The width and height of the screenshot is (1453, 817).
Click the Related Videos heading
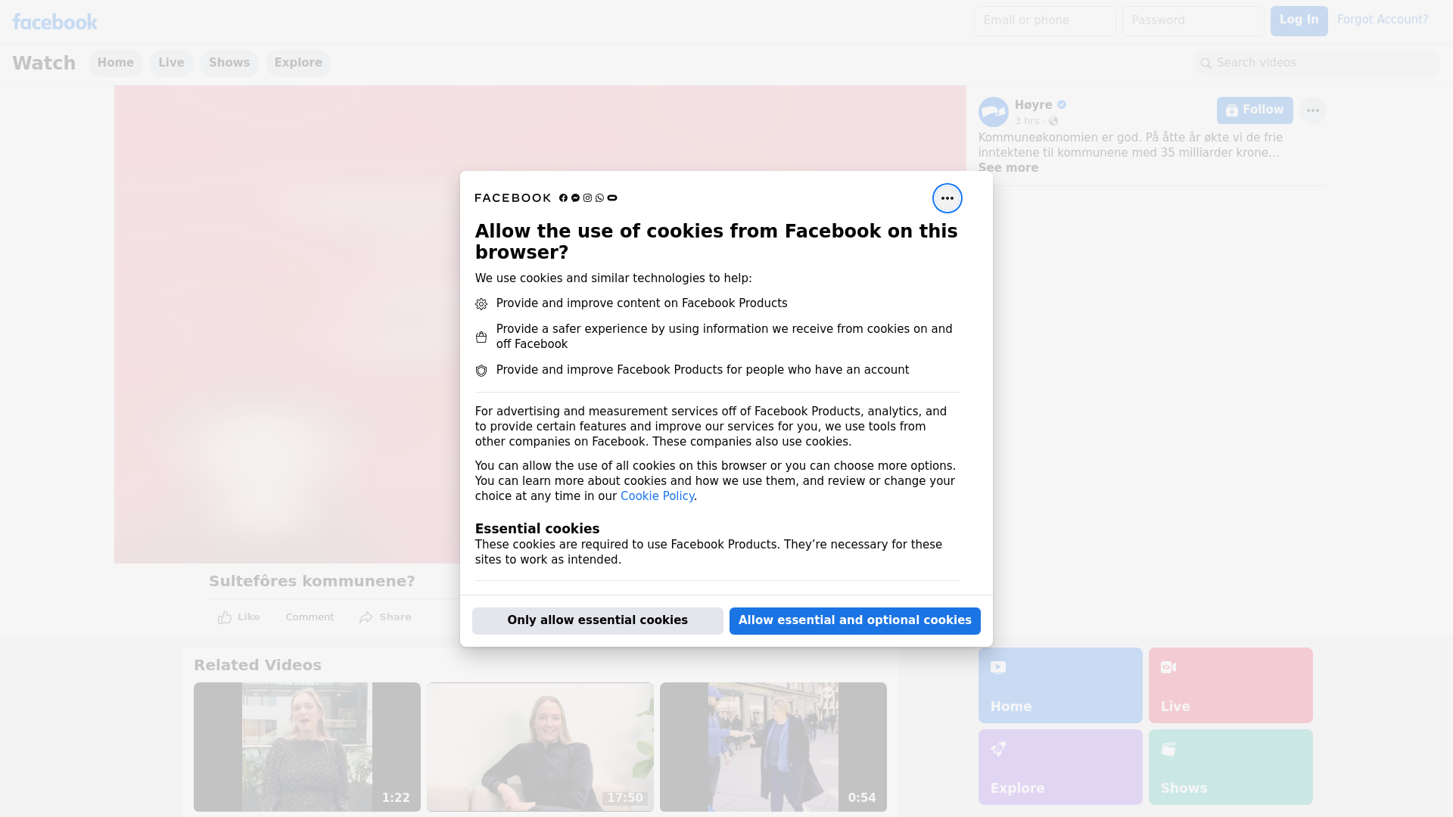click(257, 666)
